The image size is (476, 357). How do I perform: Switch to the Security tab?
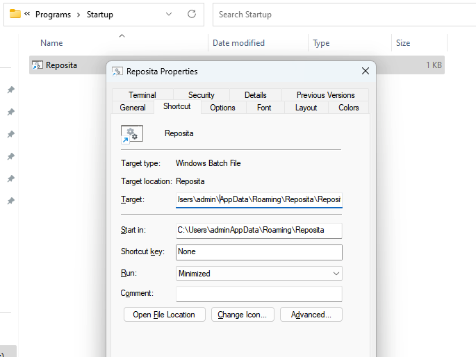pos(201,95)
